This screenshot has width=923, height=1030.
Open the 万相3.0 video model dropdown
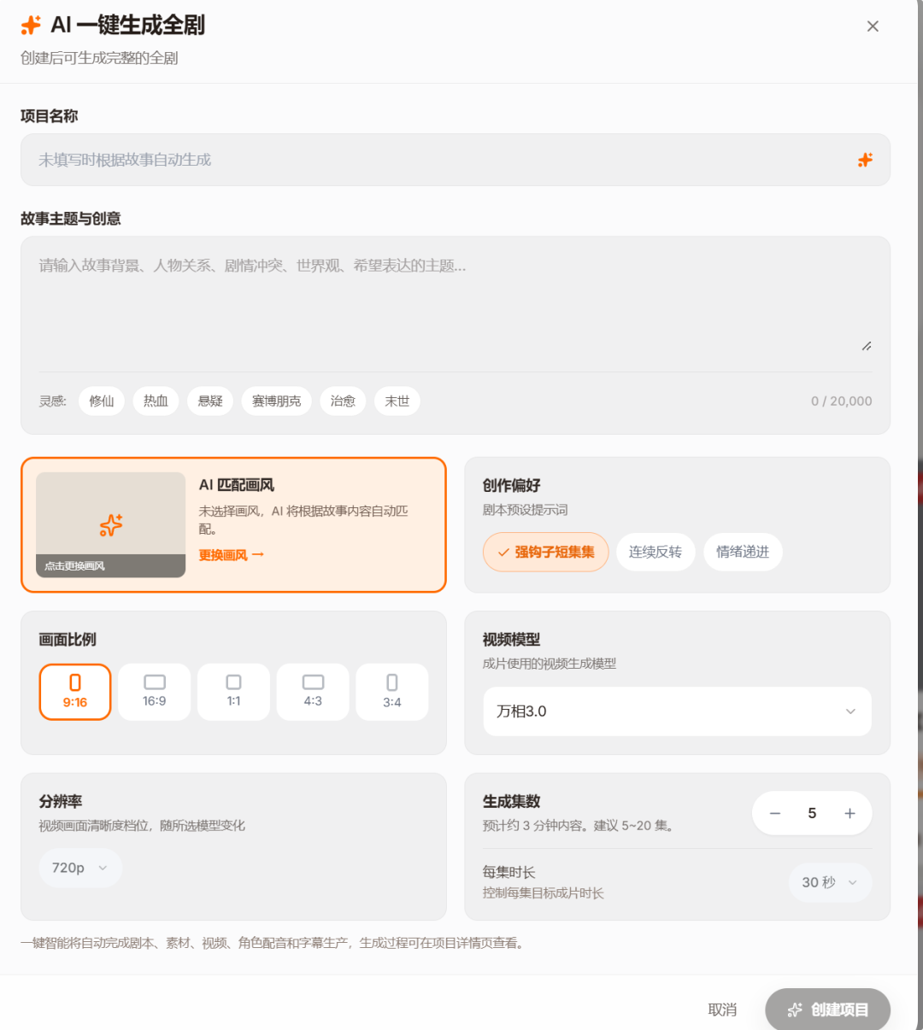[678, 711]
